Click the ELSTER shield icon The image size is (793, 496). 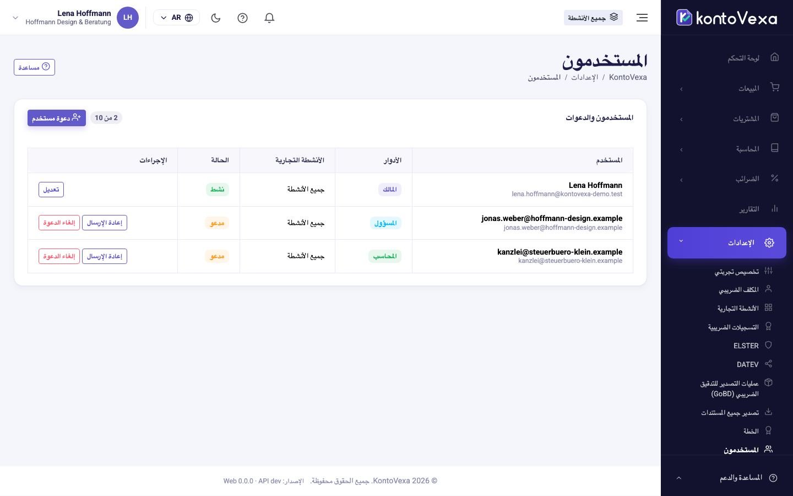[x=769, y=345]
